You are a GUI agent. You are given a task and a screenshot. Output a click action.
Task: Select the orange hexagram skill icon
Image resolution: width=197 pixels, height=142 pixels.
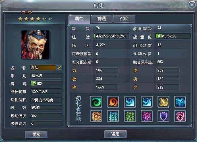point(96,116)
